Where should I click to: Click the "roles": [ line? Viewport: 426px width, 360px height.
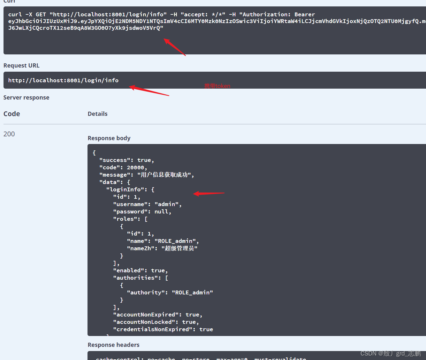(130, 219)
